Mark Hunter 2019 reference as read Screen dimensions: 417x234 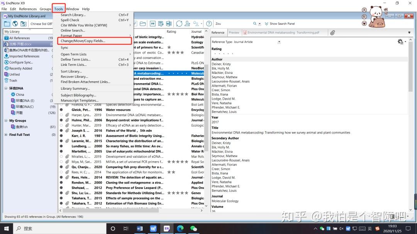click(x=61, y=125)
